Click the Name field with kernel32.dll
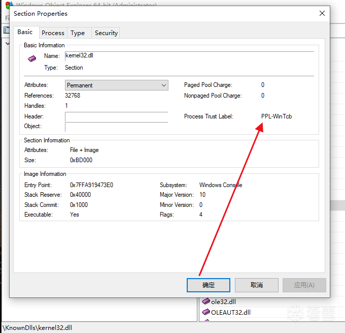The height and width of the screenshot is (333, 345). click(189, 56)
